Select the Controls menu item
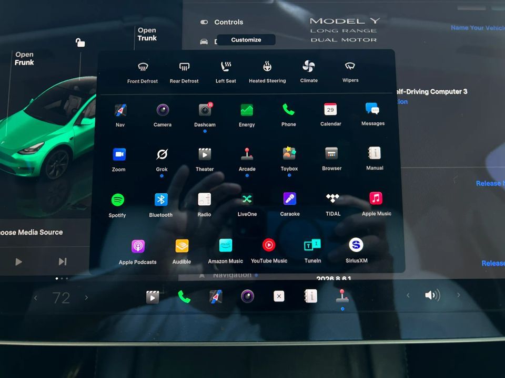Screen dimensions: 505x378 (229, 22)
